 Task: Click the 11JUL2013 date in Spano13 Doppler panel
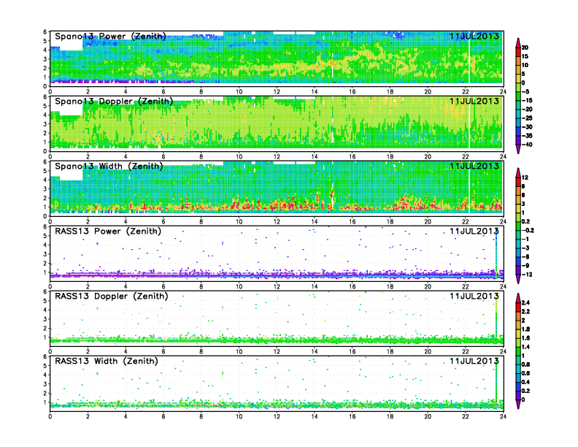(474, 101)
